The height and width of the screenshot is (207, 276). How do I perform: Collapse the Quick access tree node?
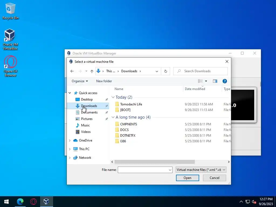pyautogui.click(x=70, y=93)
